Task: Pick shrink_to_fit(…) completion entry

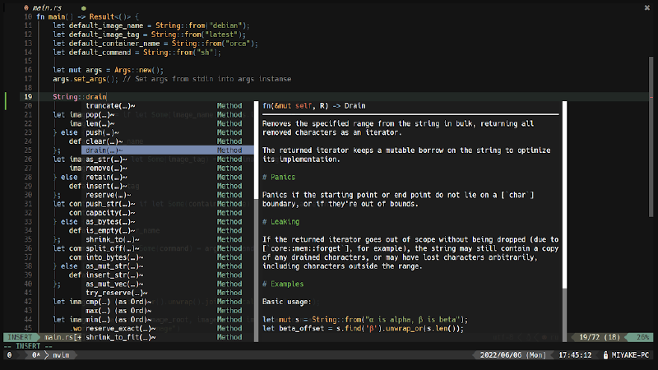Action: [x=168, y=337]
